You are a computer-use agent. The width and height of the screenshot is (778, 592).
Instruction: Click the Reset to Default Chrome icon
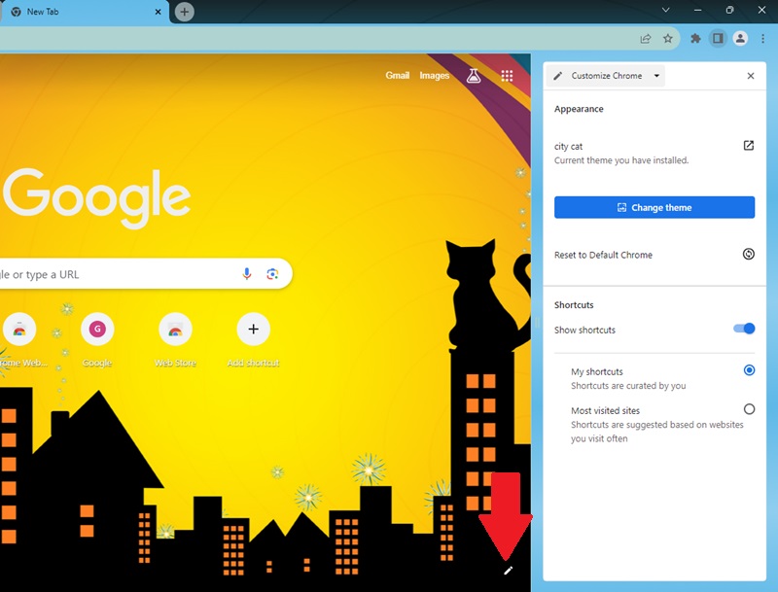click(x=748, y=254)
